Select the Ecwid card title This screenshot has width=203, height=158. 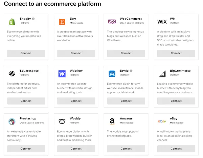click(x=124, y=71)
